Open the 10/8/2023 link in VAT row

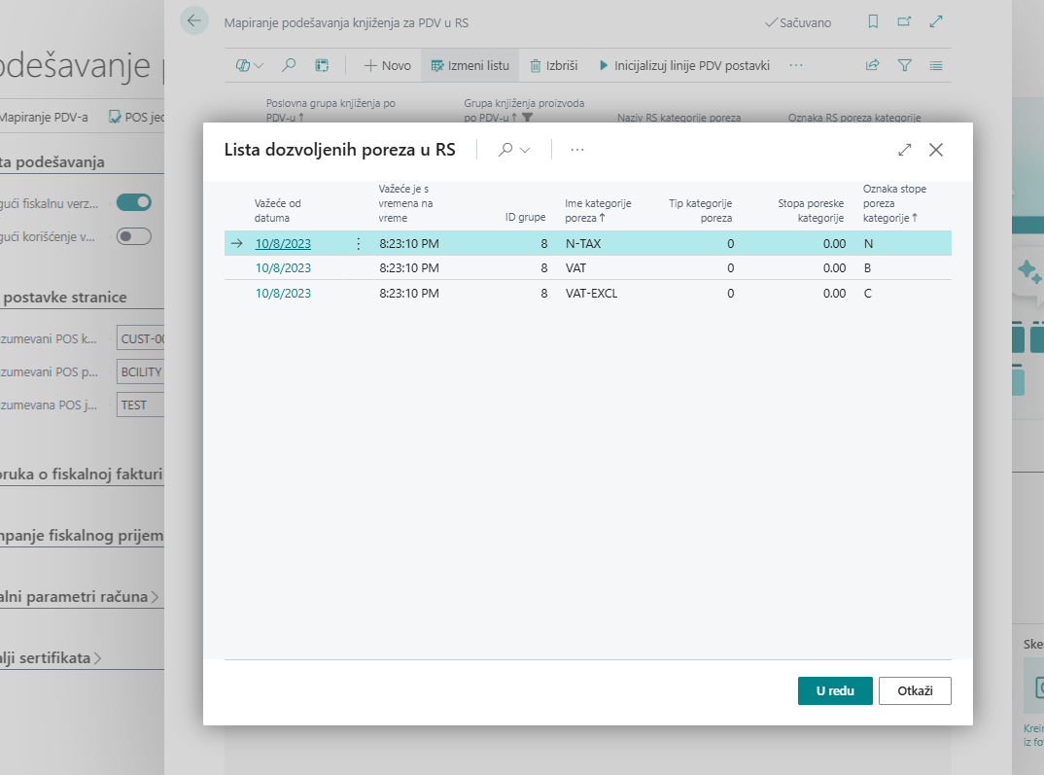click(283, 267)
